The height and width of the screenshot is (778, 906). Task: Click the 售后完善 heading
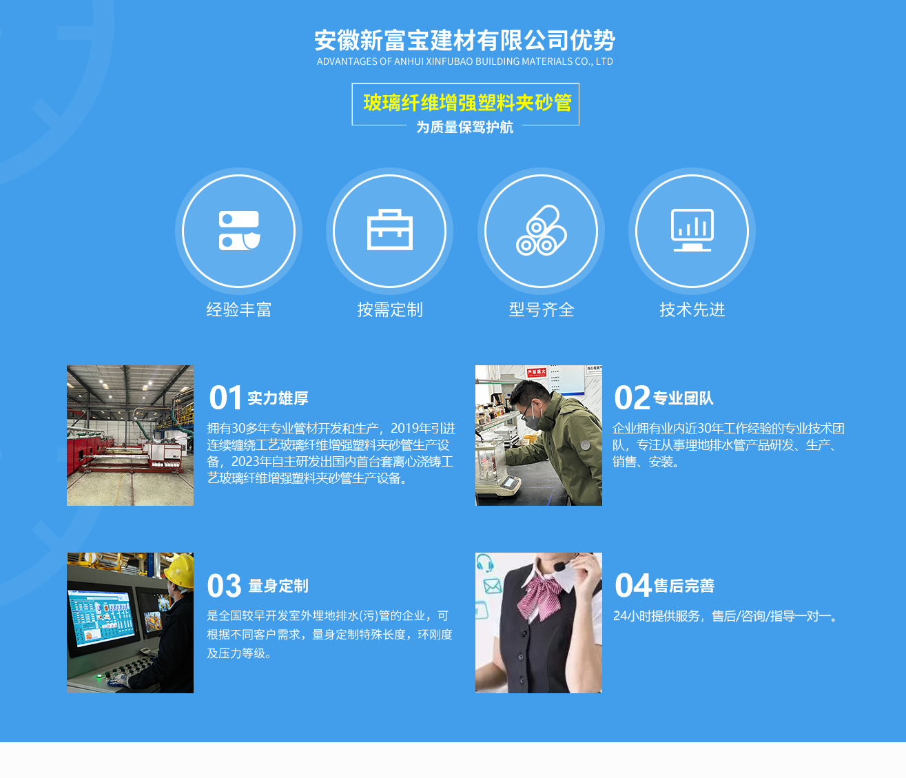tap(684, 586)
